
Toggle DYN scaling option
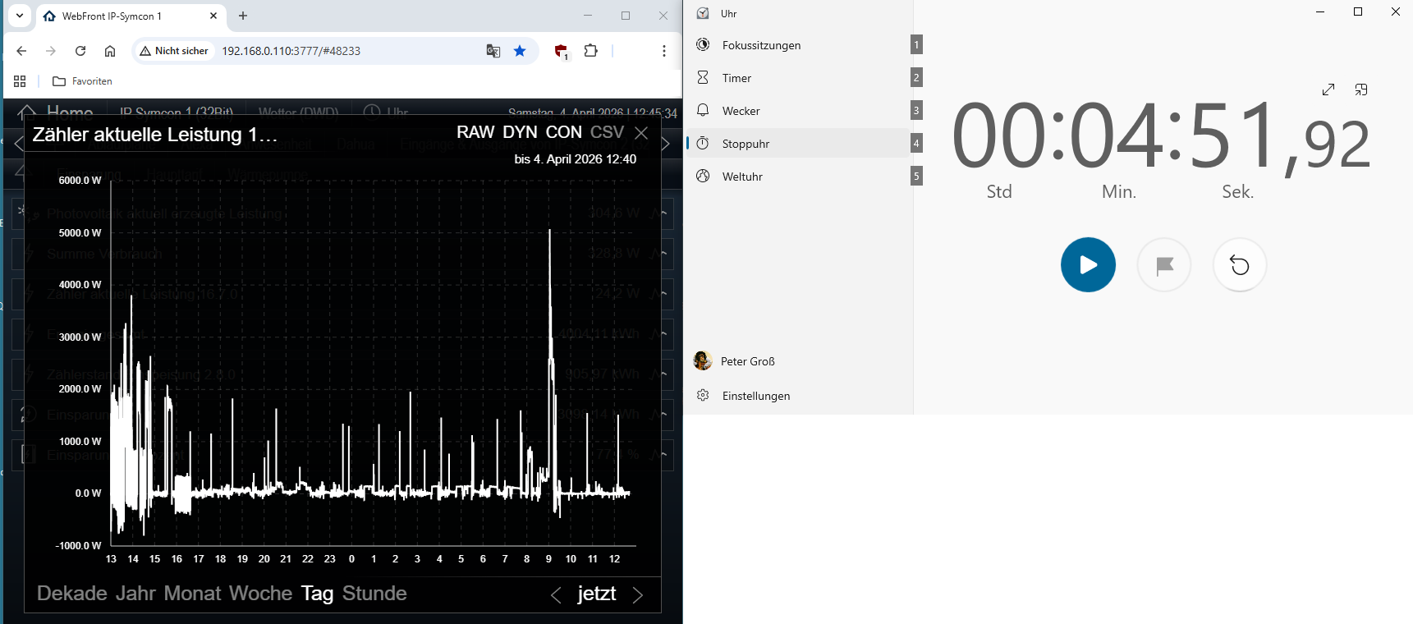pos(520,133)
